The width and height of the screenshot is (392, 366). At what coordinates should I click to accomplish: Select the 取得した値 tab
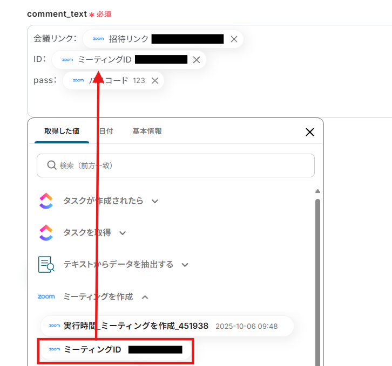point(62,131)
